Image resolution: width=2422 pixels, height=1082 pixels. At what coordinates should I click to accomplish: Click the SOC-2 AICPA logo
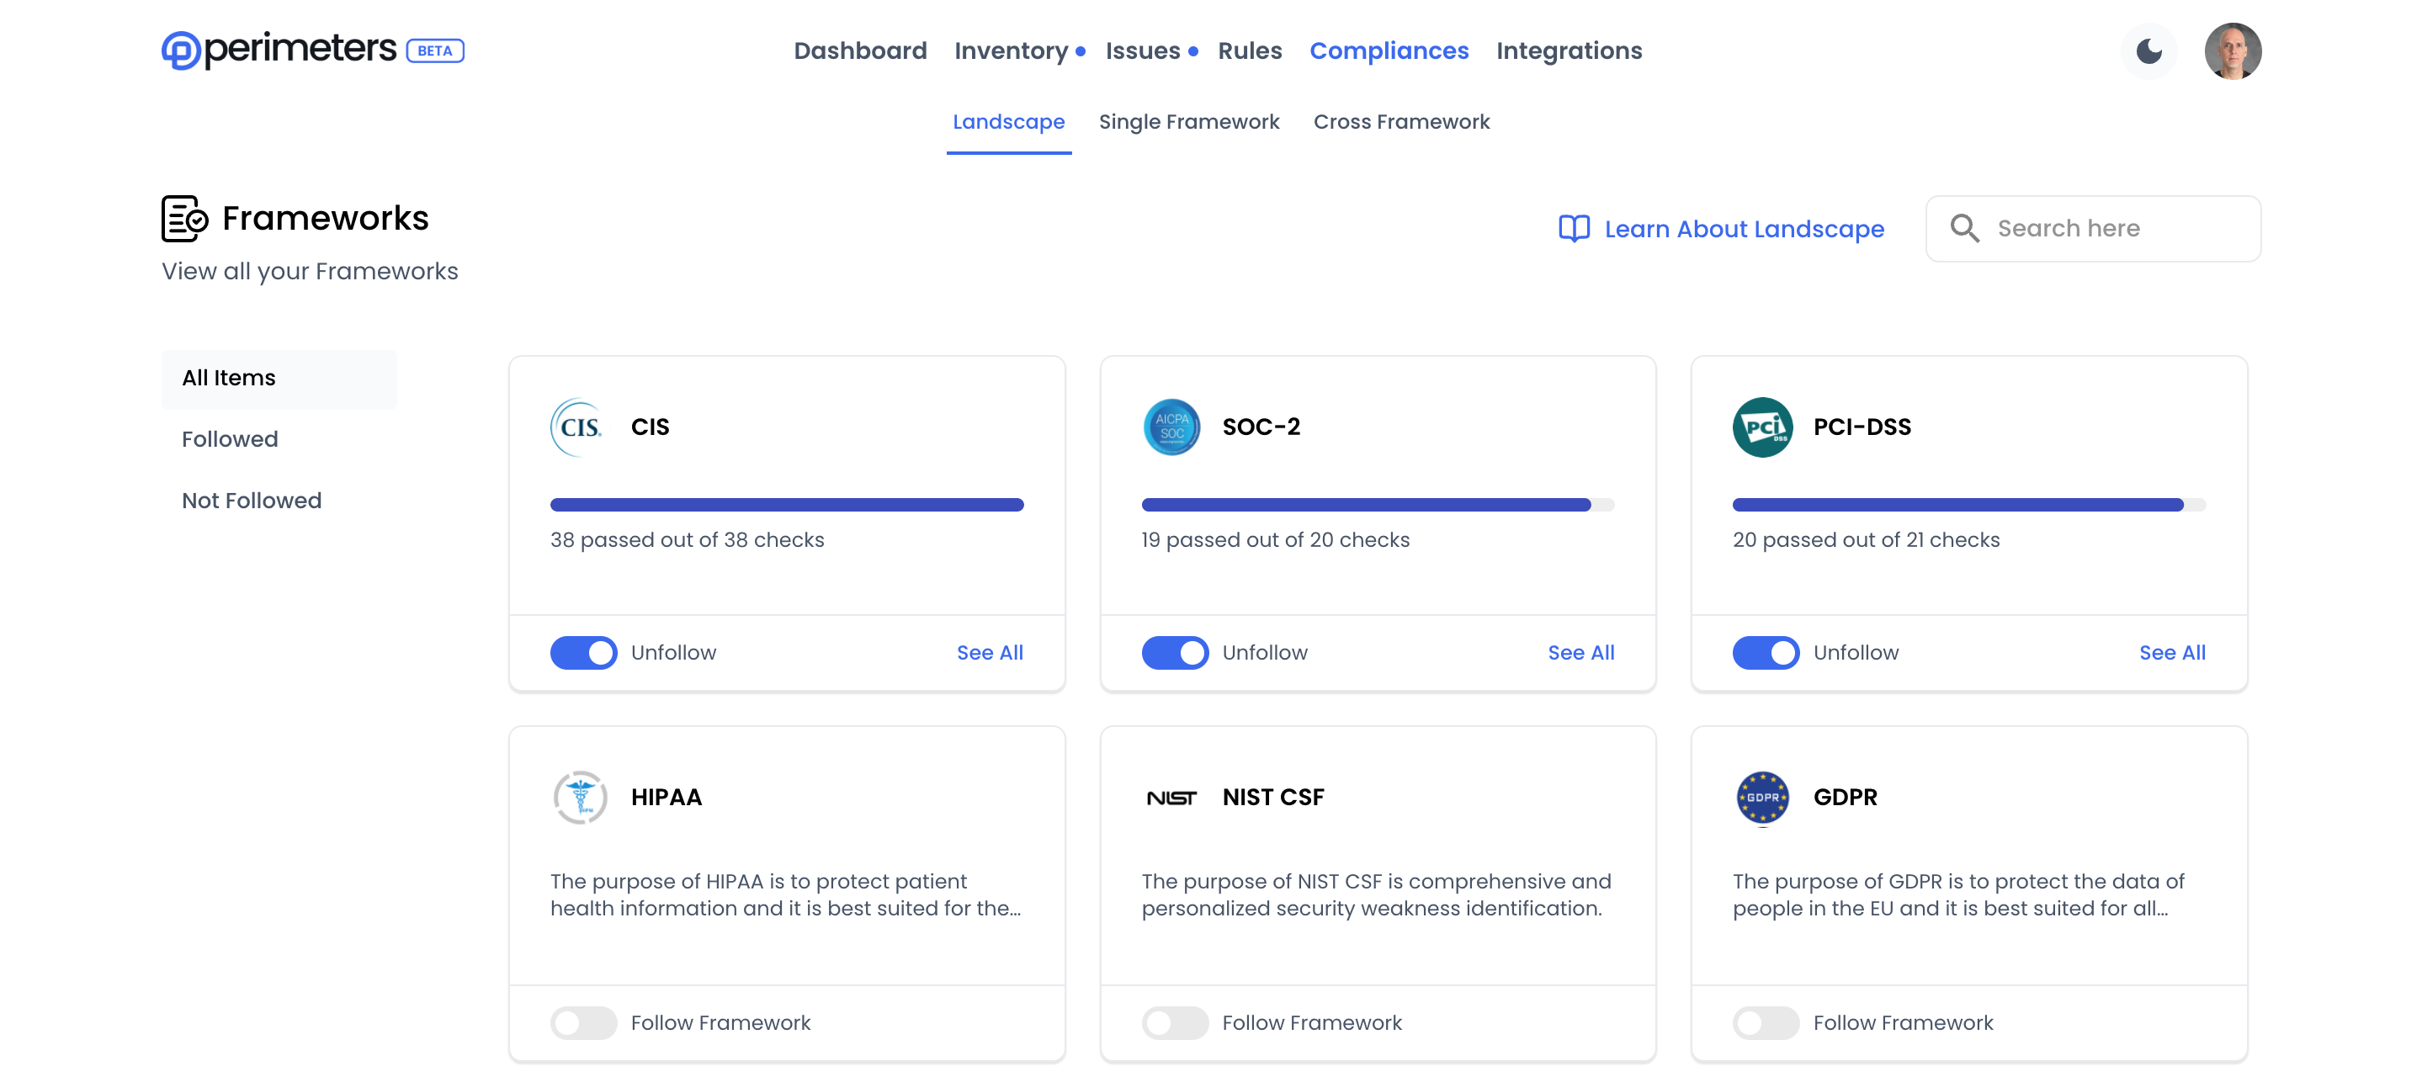[x=1171, y=427]
